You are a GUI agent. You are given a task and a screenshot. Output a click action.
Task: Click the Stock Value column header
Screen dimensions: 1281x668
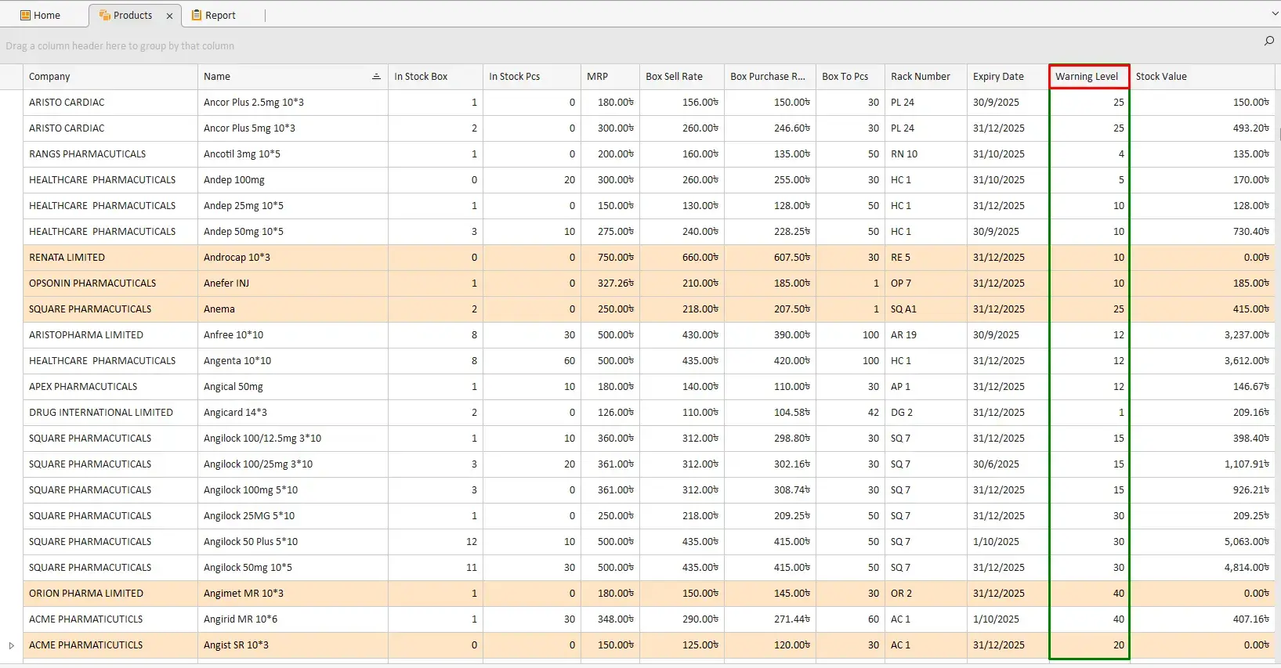tap(1203, 77)
